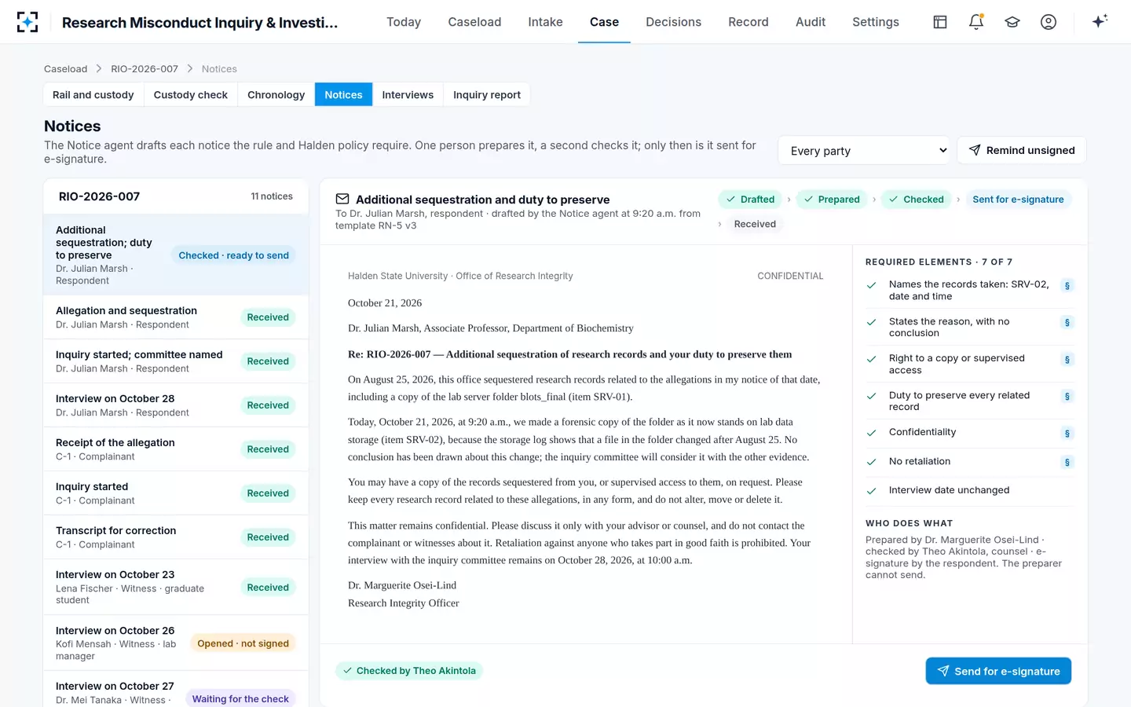The width and height of the screenshot is (1131, 707).
Task: Open section reference for 'No retaliation'
Action: [x=1067, y=463]
